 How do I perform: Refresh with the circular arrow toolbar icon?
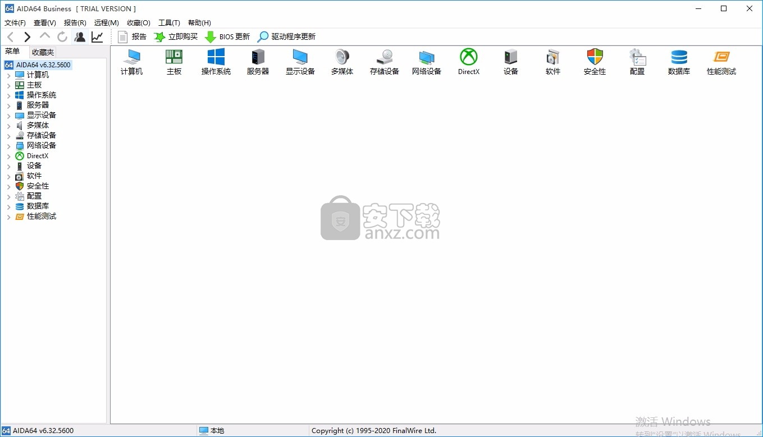pos(62,37)
